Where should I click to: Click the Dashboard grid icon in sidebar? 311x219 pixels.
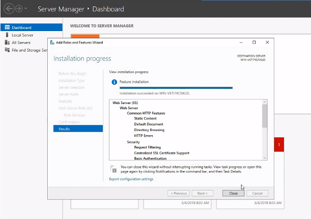click(x=7, y=27)
